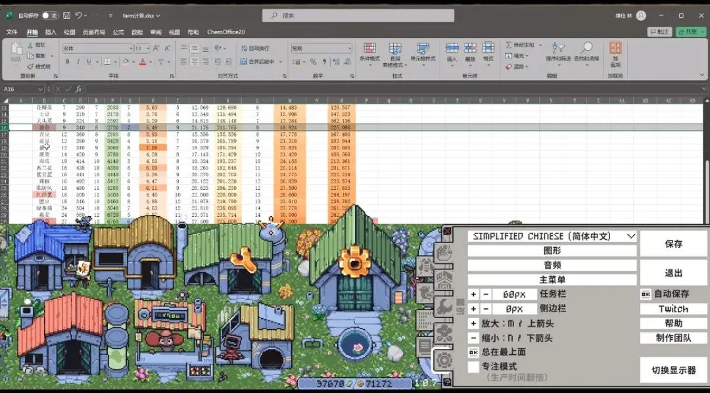Click the search box in Excel title bar
The width and height of the screenshot is (710, 393).
(x=358, y=15)
